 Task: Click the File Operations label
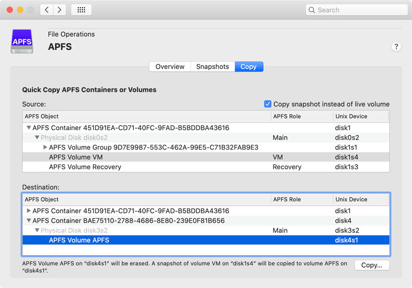[x=71, y=34]
